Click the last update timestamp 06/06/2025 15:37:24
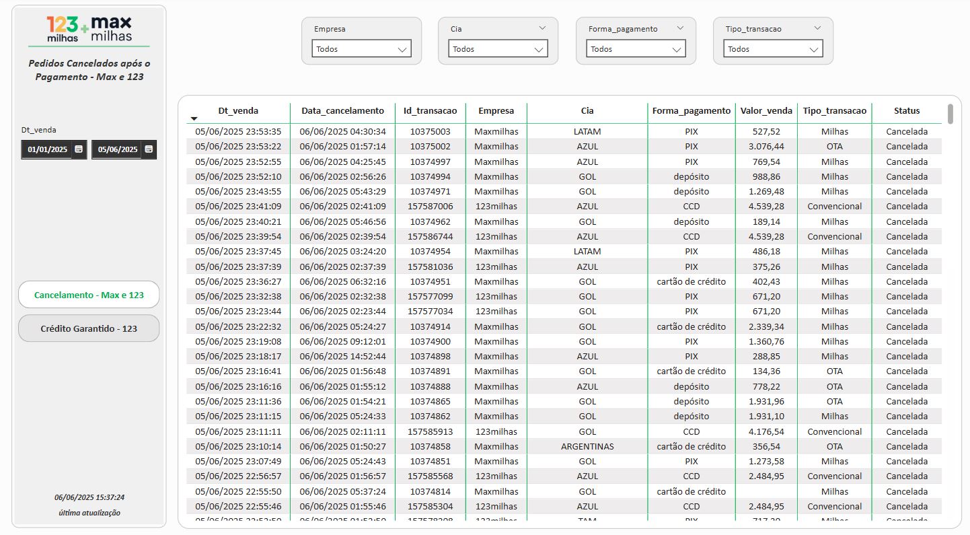Image resolution: width=970 pixels, height=535 pixels. [89, 497]
